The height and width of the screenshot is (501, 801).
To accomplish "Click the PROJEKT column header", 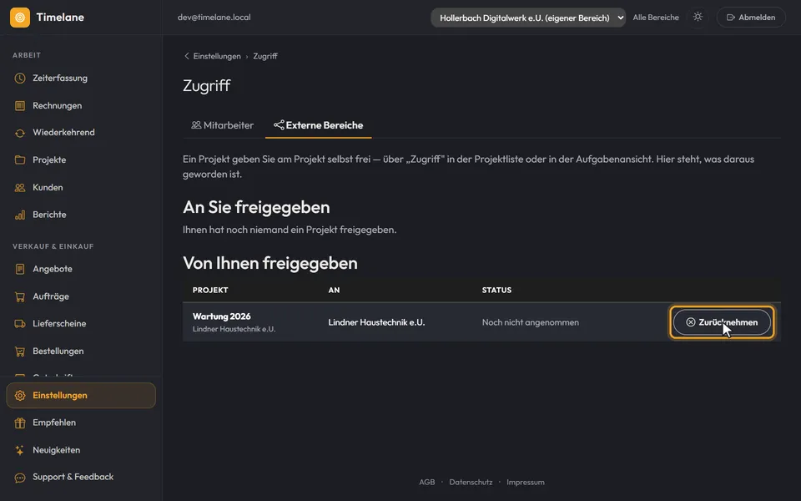I will tap(210, 290).
